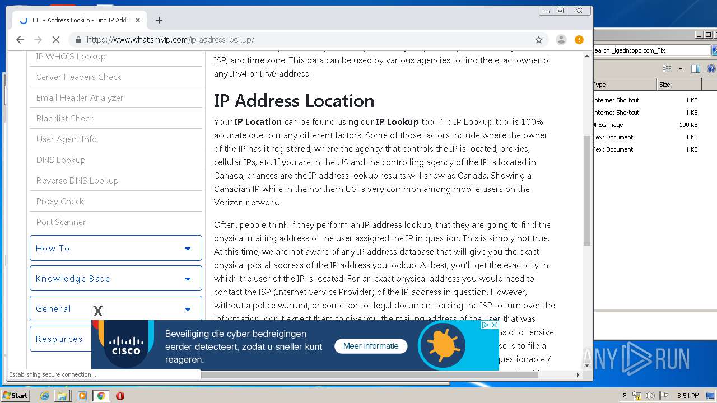Stop page loading with X button
The height and width of the screenshot is (403, 717).
coord(56,40)
